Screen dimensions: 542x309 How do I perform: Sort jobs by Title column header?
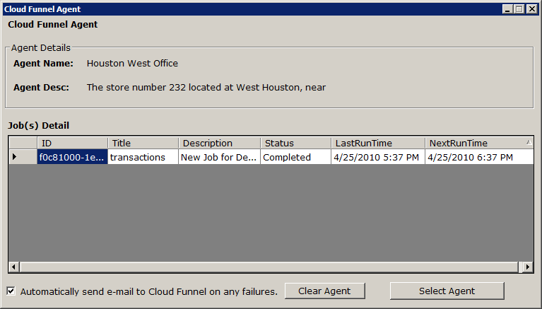click(x=143, y=143)
